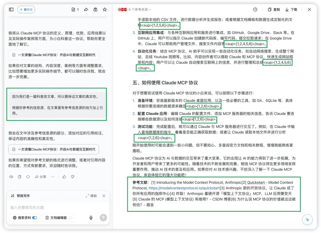Click the share arrow icon in header
Viewport: 321px width, 233px height.
[86, 9]
